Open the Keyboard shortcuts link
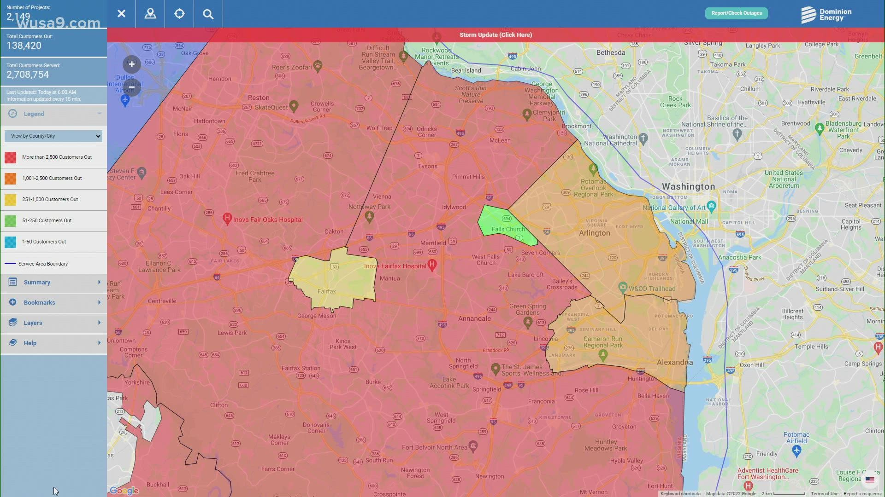This screenshot has height=497, width=885. (680, 494)
